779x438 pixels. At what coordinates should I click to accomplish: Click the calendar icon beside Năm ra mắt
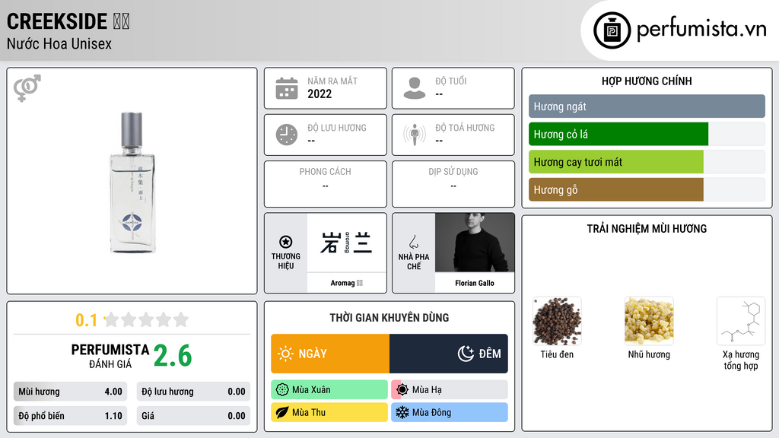[287, 88]
